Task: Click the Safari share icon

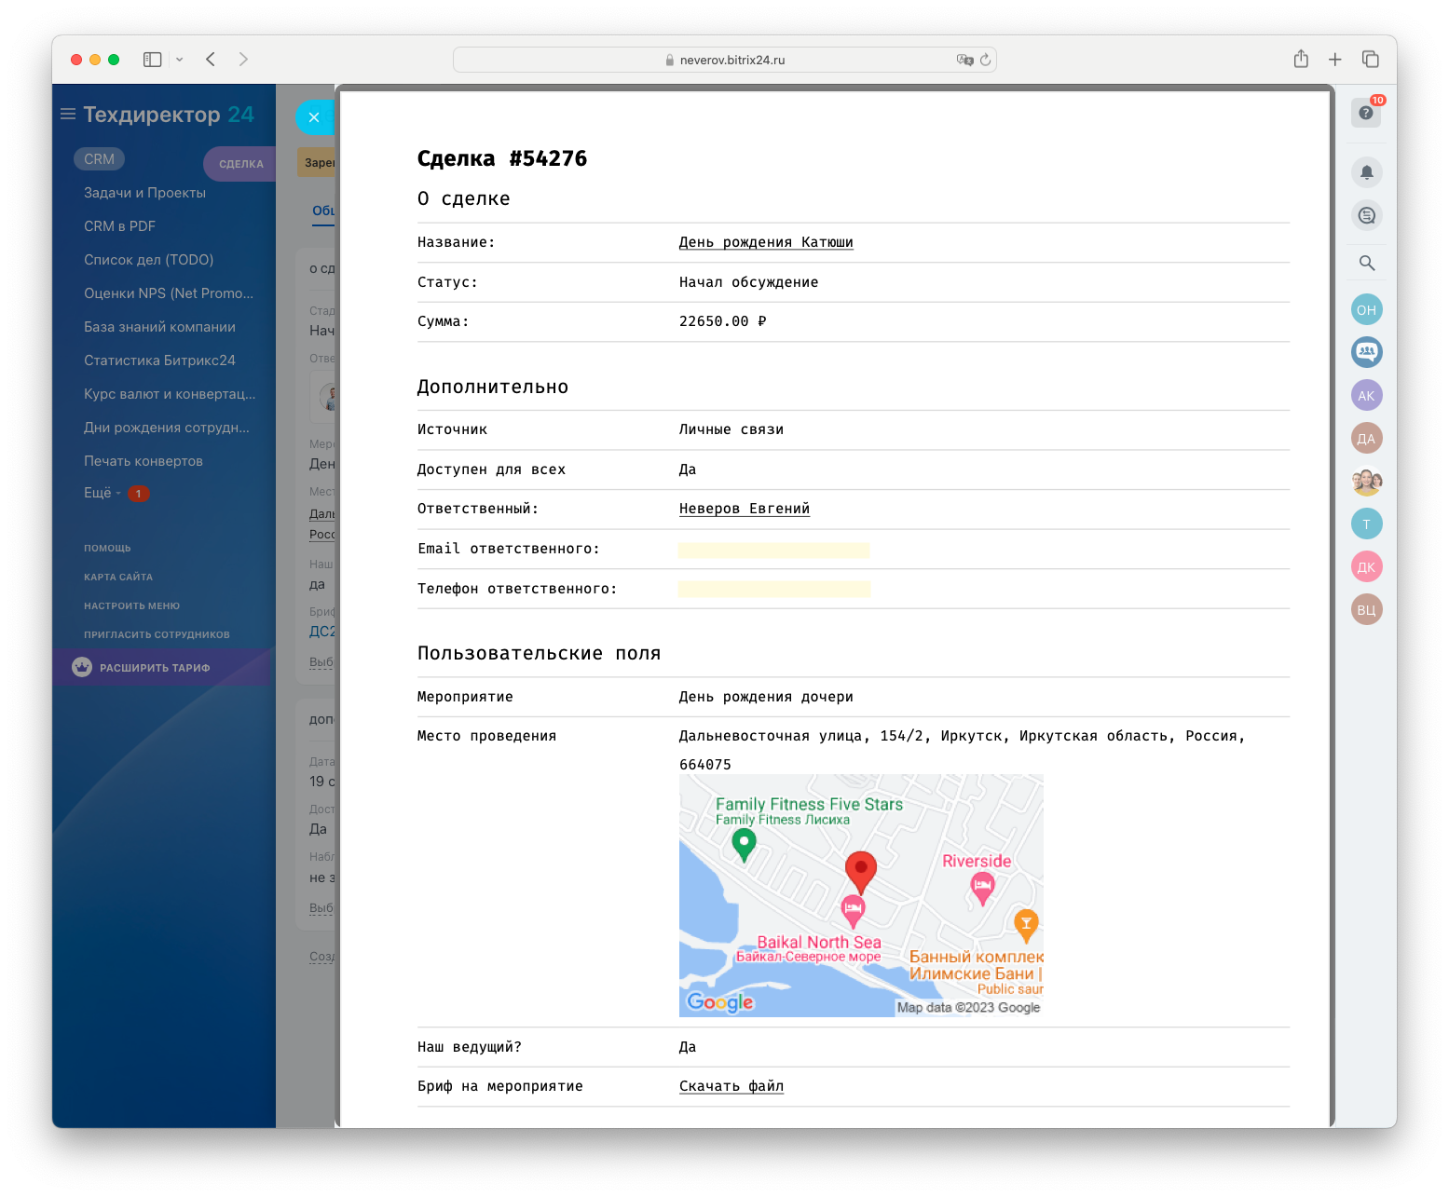Action: pos(1301,60)
